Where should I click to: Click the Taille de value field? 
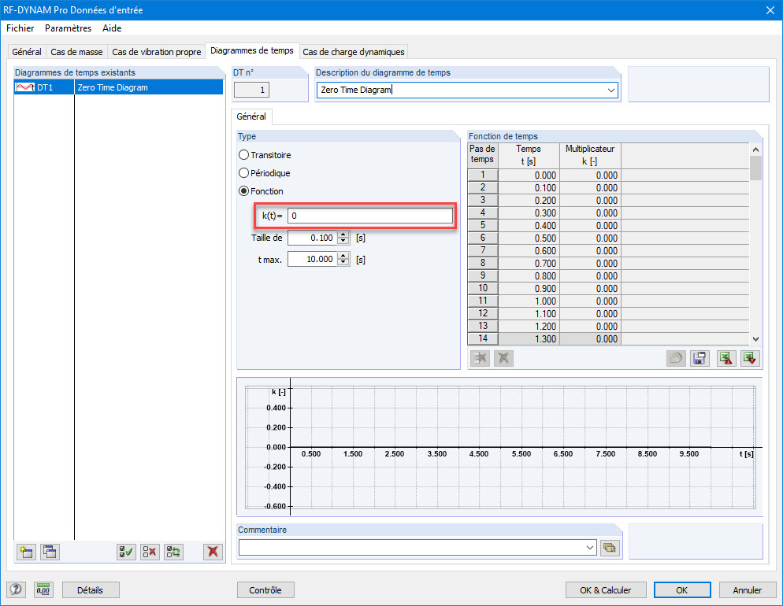tap(313, 238)
